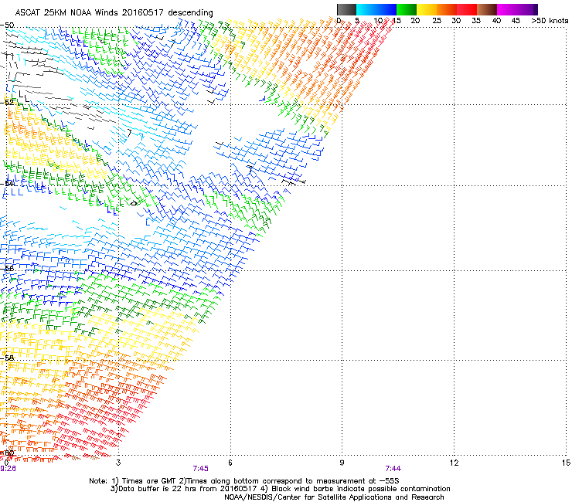
Task: Click the purple 7:45 swath time
Action: pyautogui.click(x=201, y=469)
